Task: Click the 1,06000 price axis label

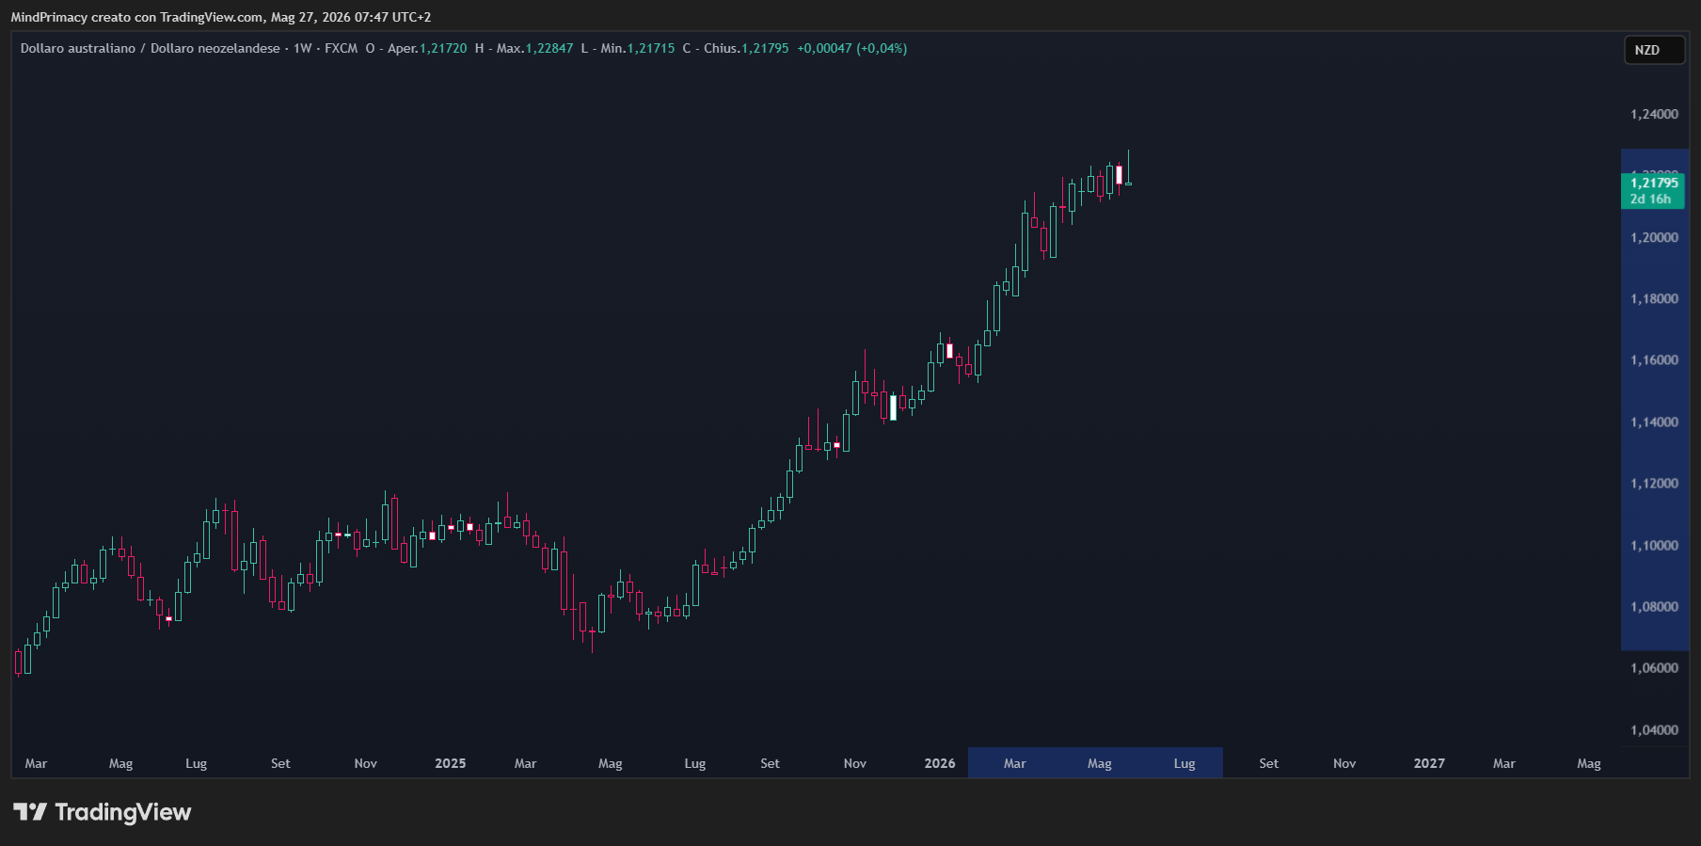Action: pos(1654,667)
